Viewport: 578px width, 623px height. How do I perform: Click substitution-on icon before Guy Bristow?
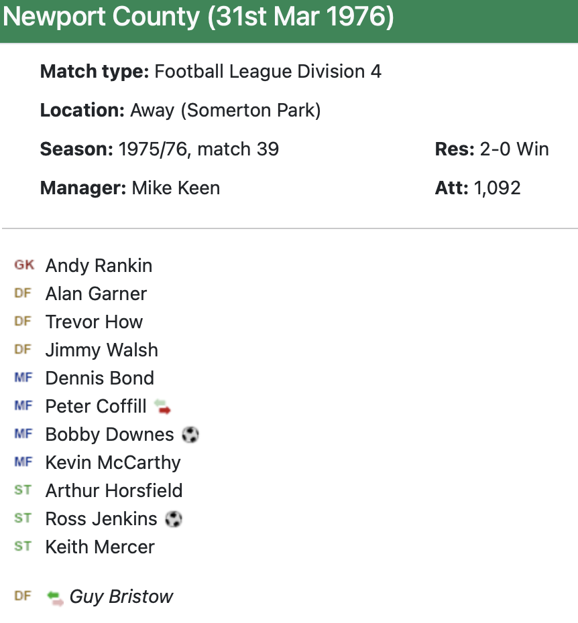(x=55, y=597)
